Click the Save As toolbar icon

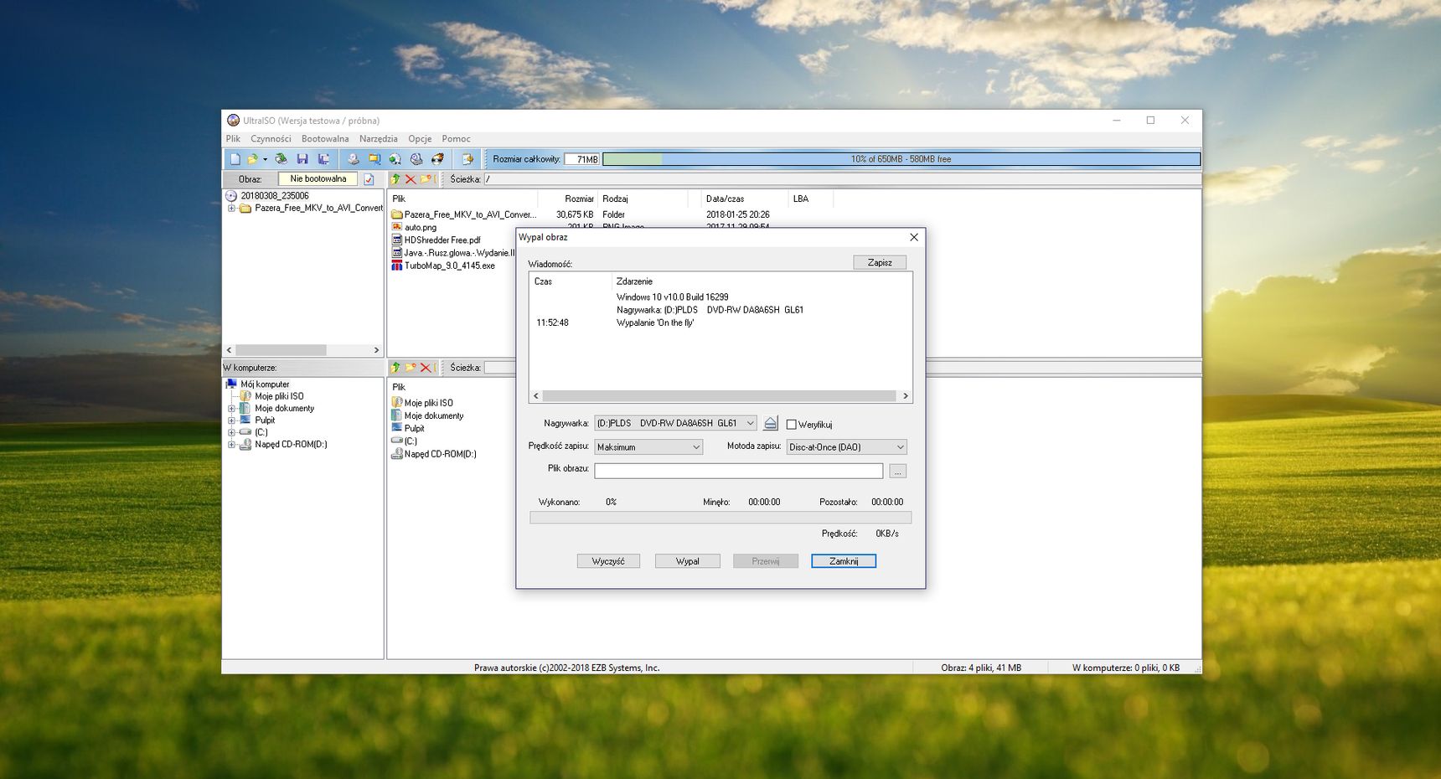323,159
